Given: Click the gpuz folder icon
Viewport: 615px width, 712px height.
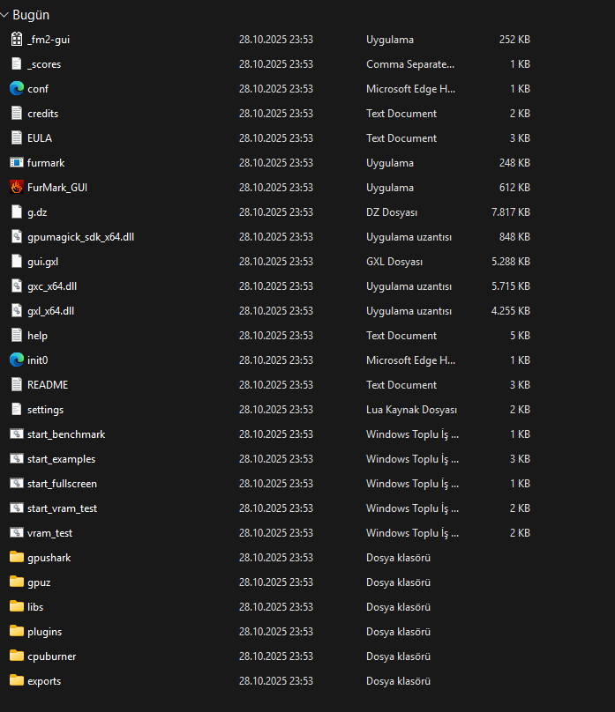Looking at the screenshot, I should point(17,582).
